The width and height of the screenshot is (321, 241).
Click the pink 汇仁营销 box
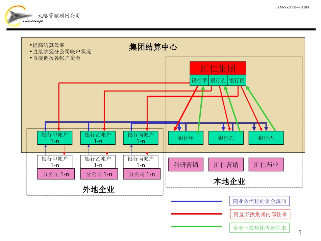[x=226, y=164]
